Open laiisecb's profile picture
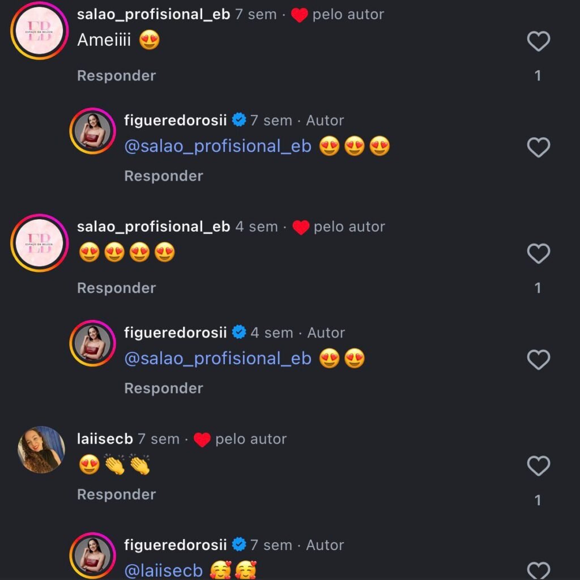Image resolution: width=580 pixels, height=580 pixels. [x=41, y=449]
